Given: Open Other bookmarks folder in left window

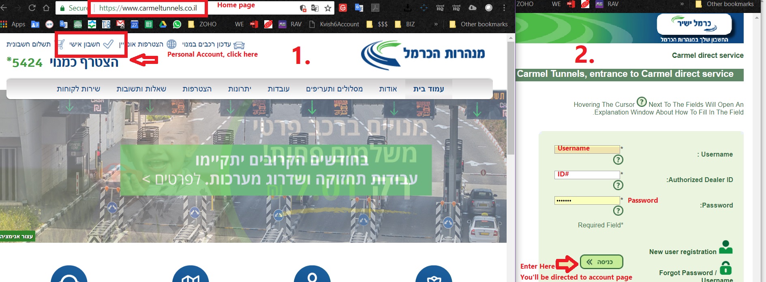Looking at the screenshot, I should tap(479, 24).
